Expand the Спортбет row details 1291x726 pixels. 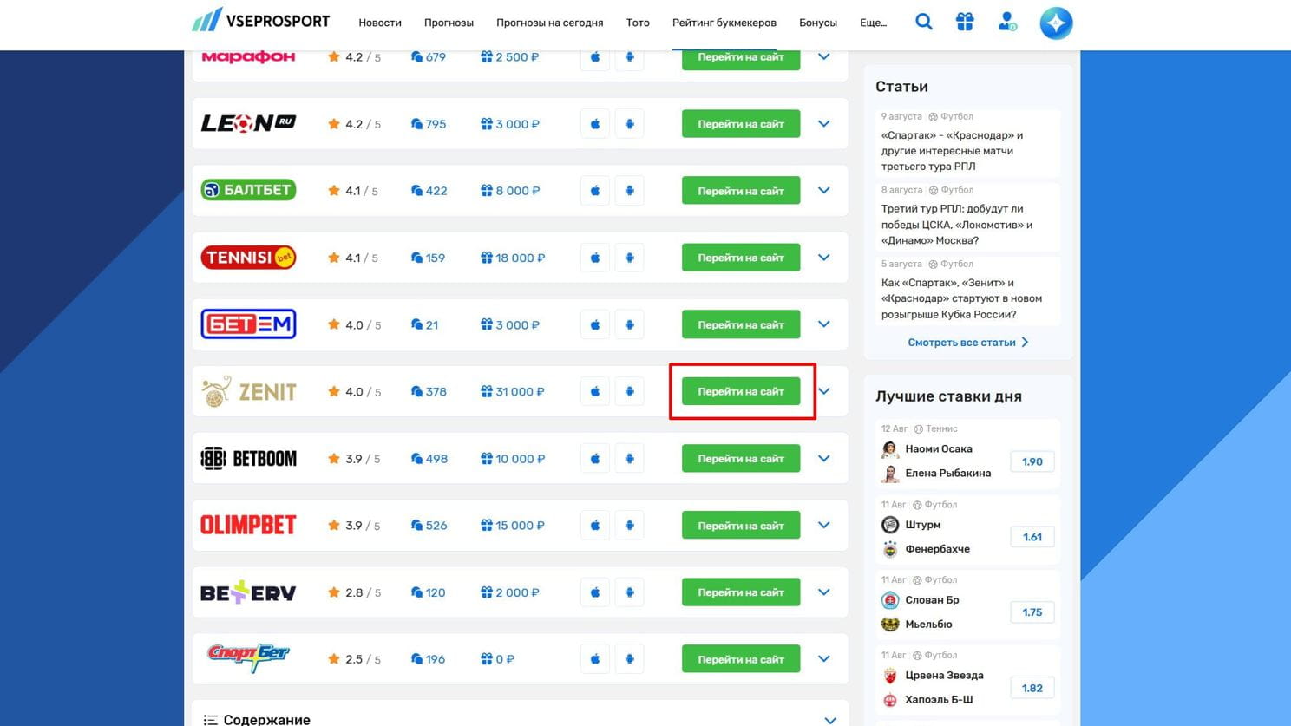824,659
